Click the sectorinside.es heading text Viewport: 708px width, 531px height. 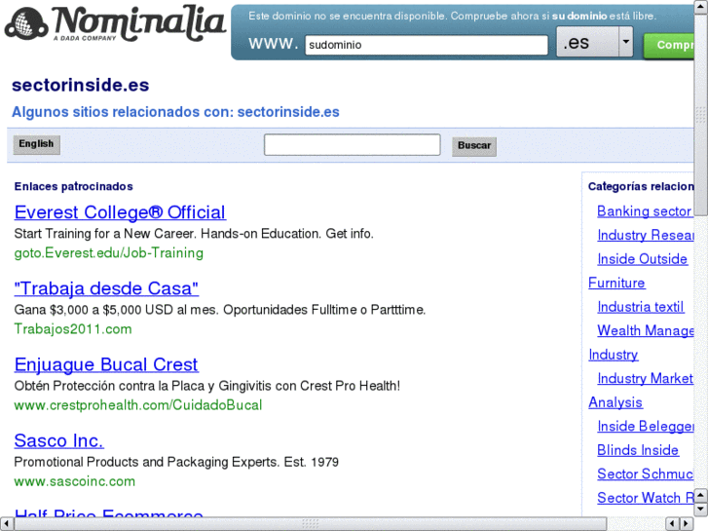click(x=81, y=86)
